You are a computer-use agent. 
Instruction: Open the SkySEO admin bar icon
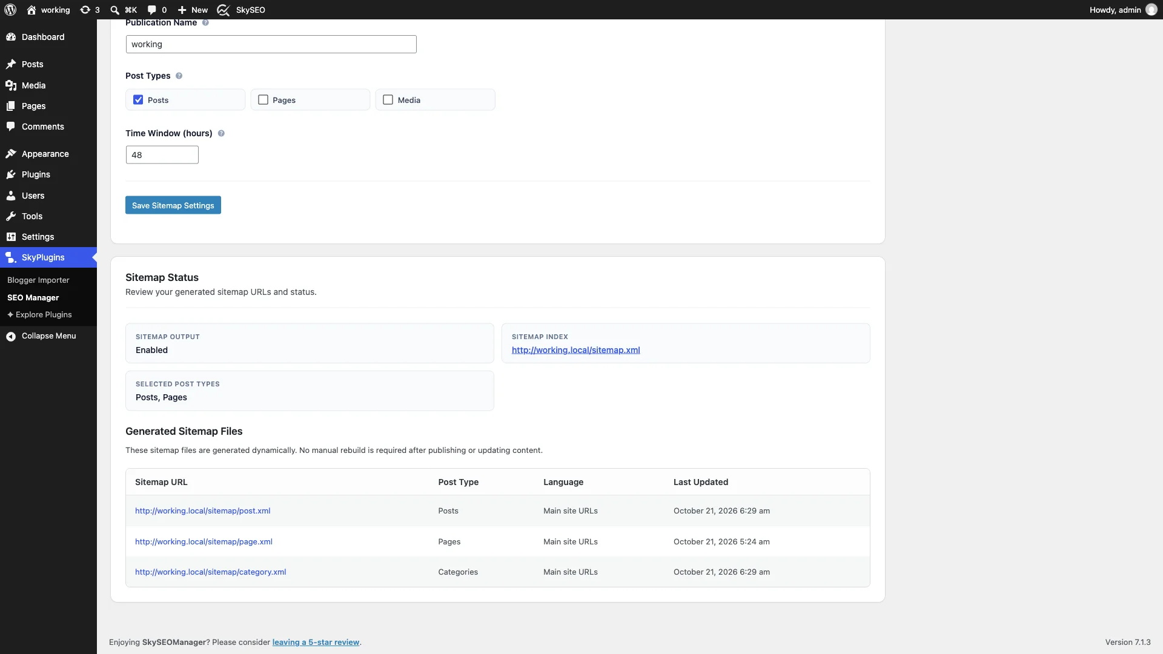pyautogui.click(x=224, y=10)
